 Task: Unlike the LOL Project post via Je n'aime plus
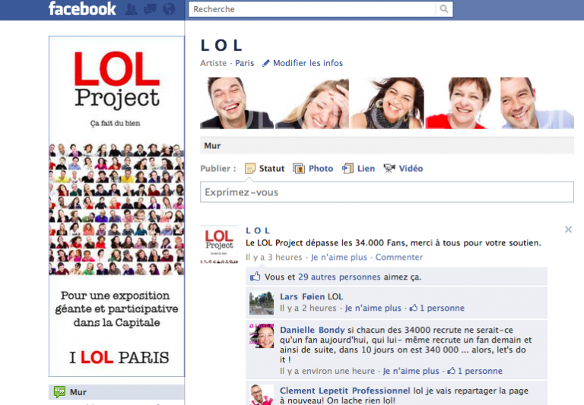[x=338, y=258]
